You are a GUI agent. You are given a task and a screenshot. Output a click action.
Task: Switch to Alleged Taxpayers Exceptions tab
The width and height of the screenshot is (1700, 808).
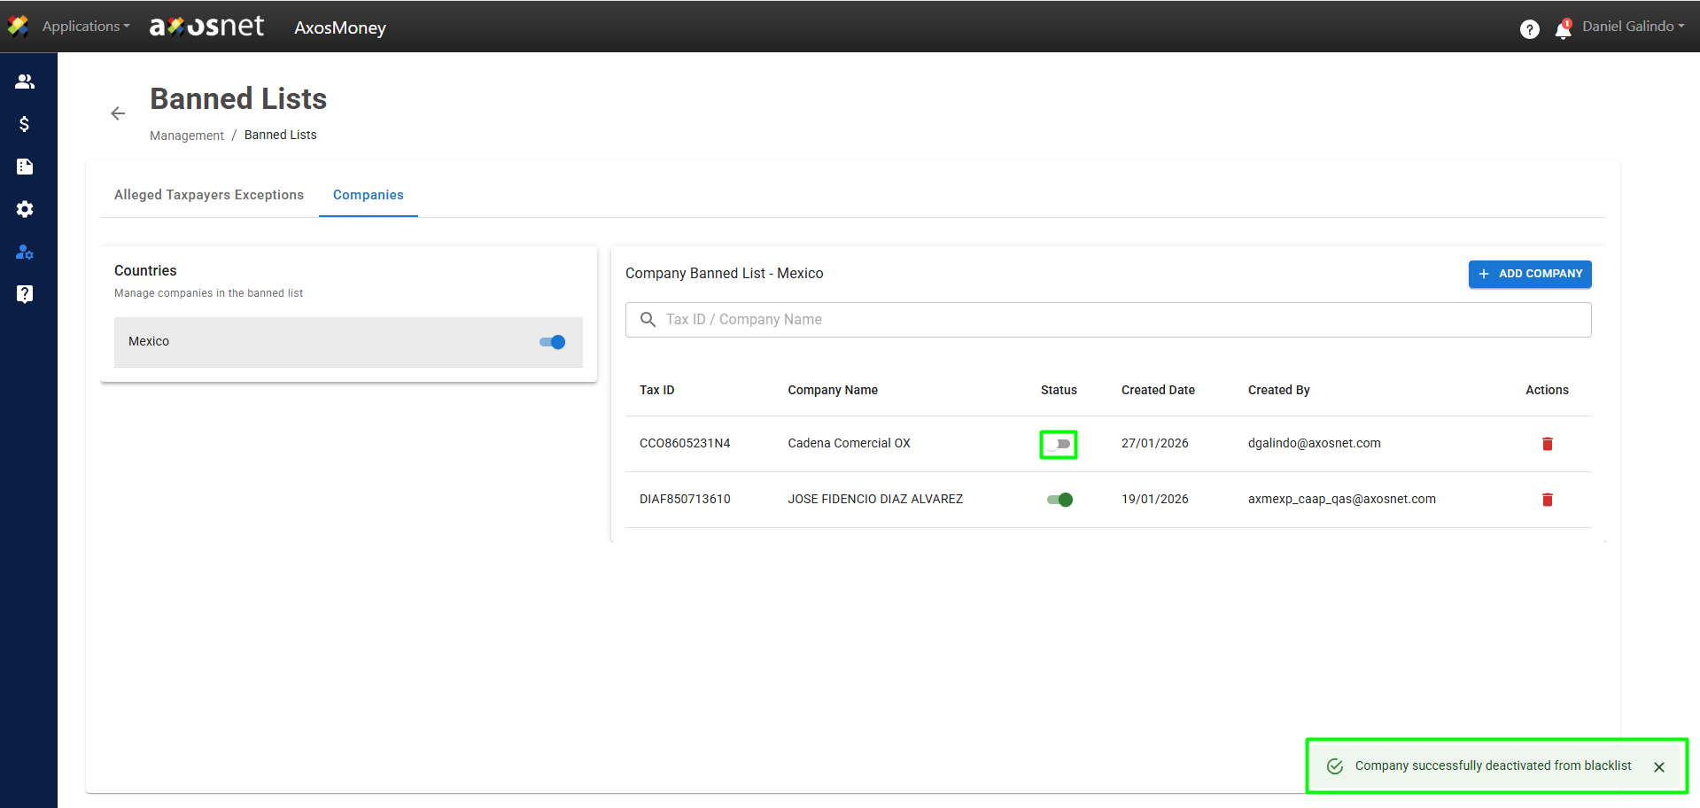208,195
